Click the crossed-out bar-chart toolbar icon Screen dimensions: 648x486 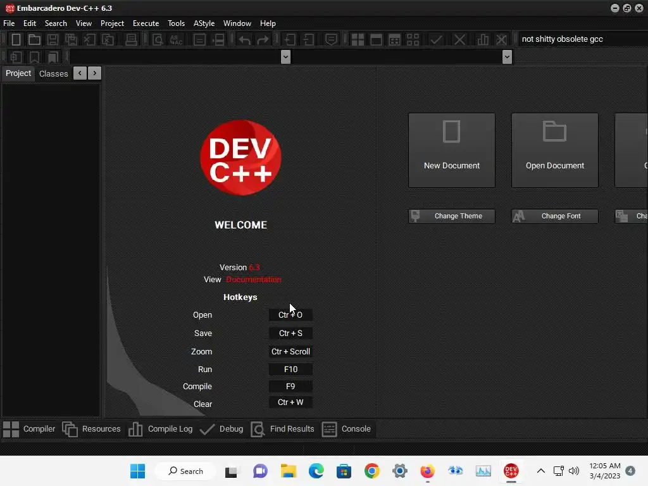tap(501, 40)
